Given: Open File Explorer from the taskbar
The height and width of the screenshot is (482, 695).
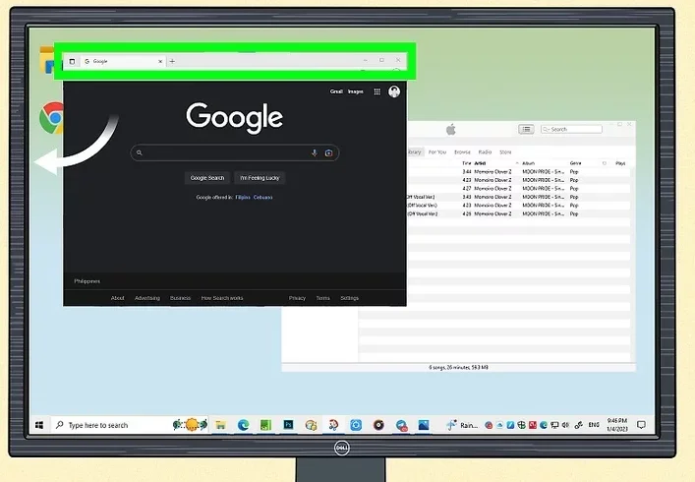Looking at the screenshot, I should [220, 425].
